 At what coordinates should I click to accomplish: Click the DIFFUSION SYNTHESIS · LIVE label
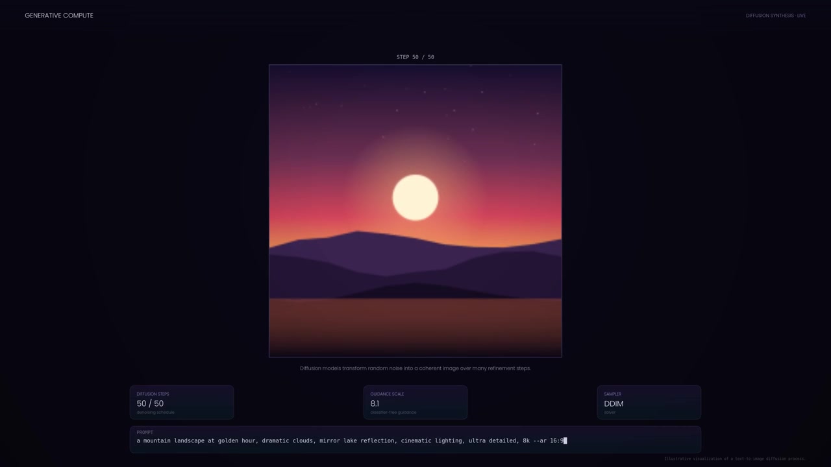tap(776, 16)
